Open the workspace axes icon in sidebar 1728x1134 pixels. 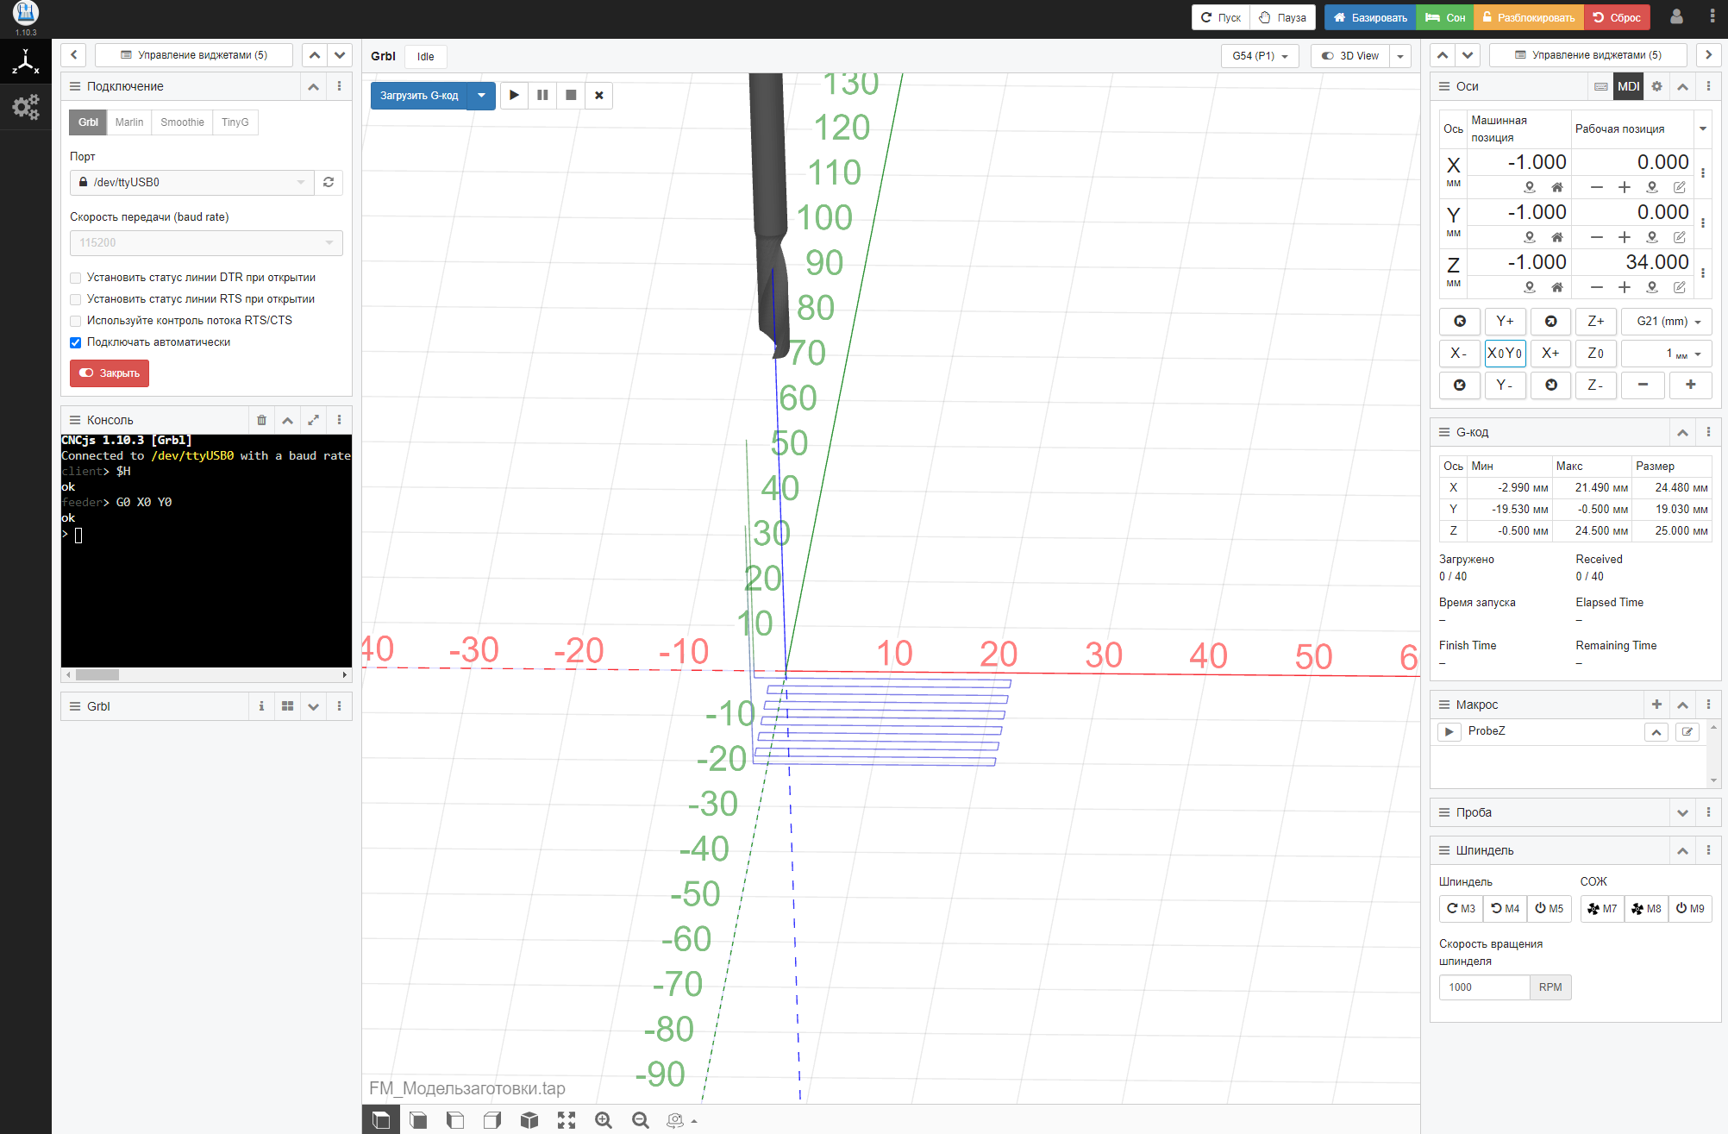click(x=25, y=61)
